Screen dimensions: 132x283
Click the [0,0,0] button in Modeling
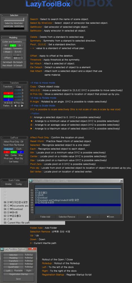pyautogui.click(x=18, y=52)
